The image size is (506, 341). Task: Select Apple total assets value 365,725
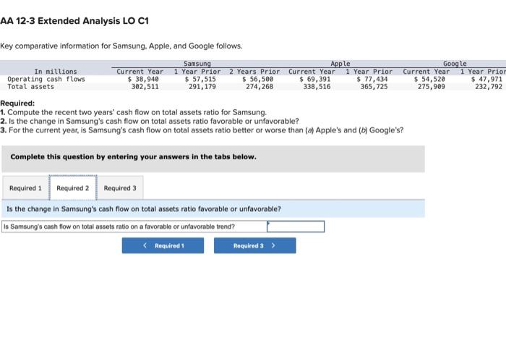(x=374, y=87)
